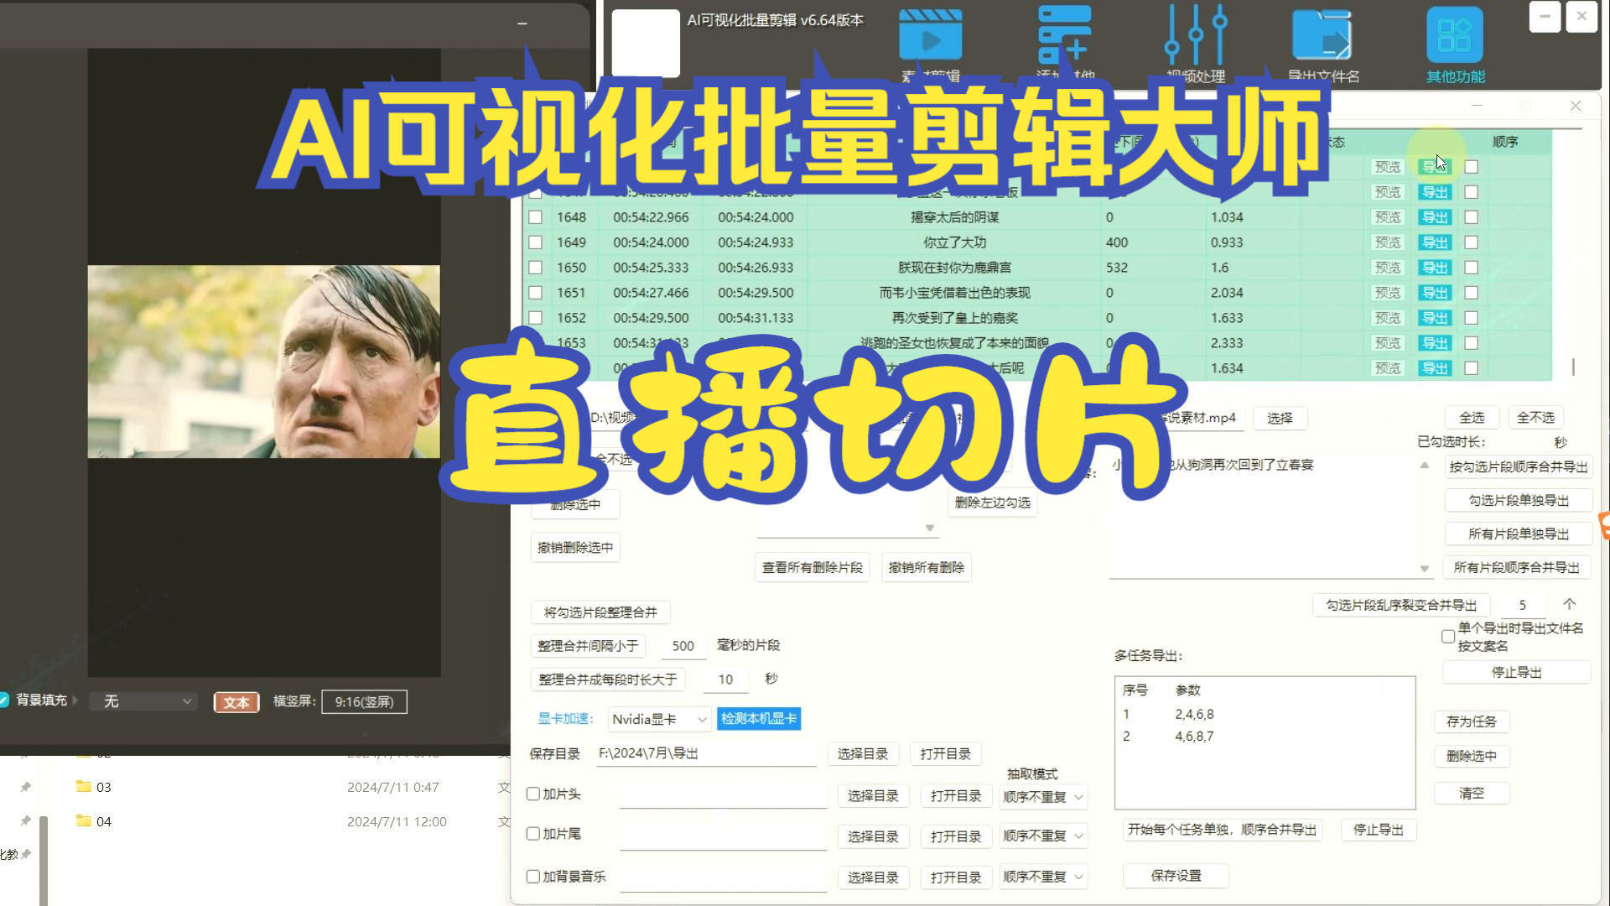Click 按勾选片段顺序合并导出
Image resolution: width=1610 pixels, height=906 pixels.
(x=1519, y=466)
